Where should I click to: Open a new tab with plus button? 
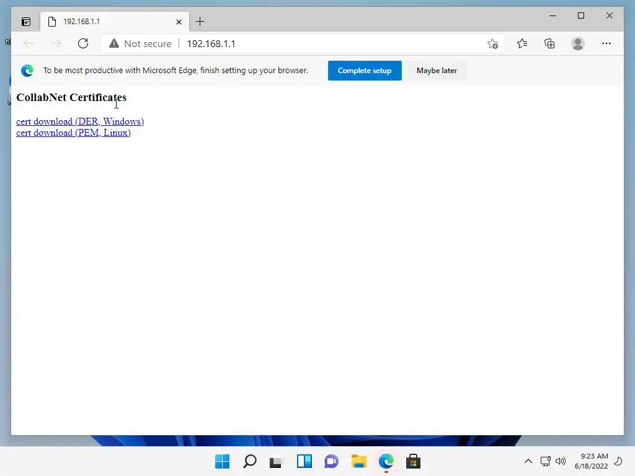click(x=200, y=22)
